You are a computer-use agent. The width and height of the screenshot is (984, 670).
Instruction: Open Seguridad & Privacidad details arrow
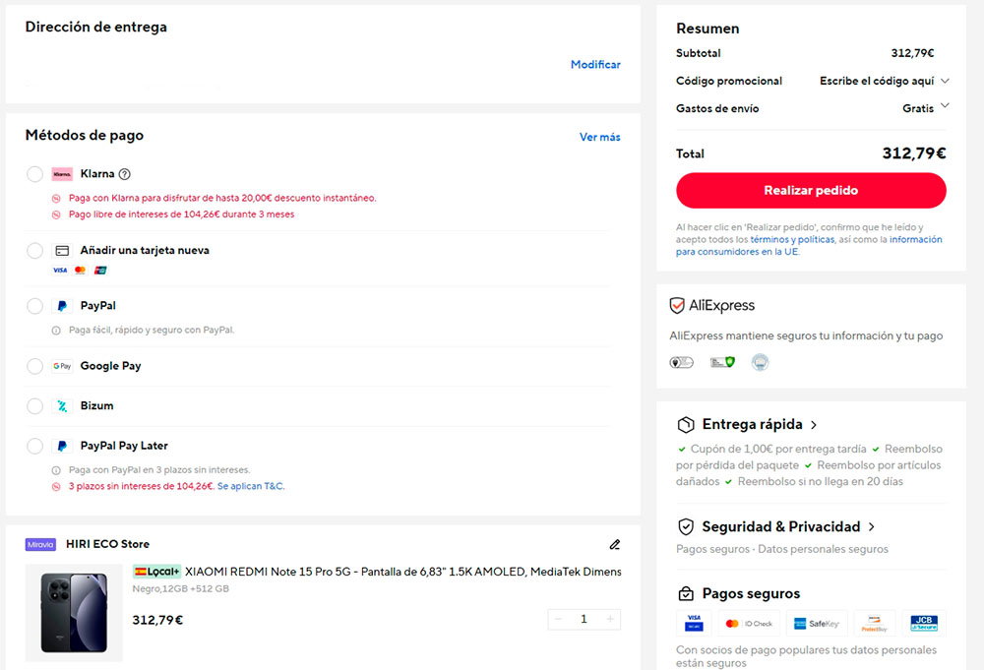click(x=872, y=527)
